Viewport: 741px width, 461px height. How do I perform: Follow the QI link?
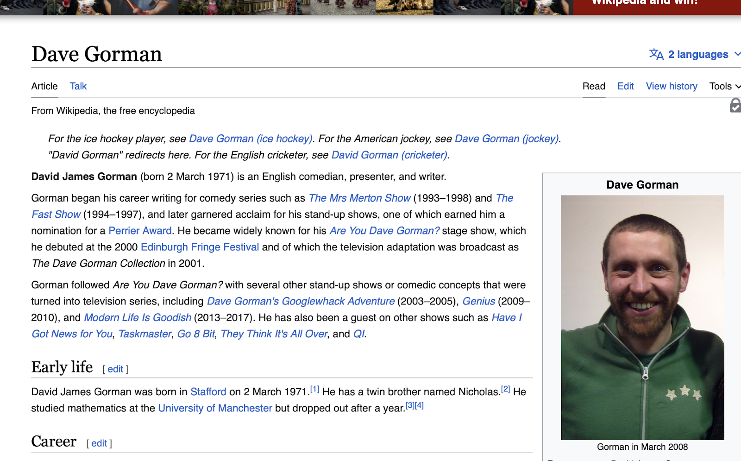click(359, 334)
